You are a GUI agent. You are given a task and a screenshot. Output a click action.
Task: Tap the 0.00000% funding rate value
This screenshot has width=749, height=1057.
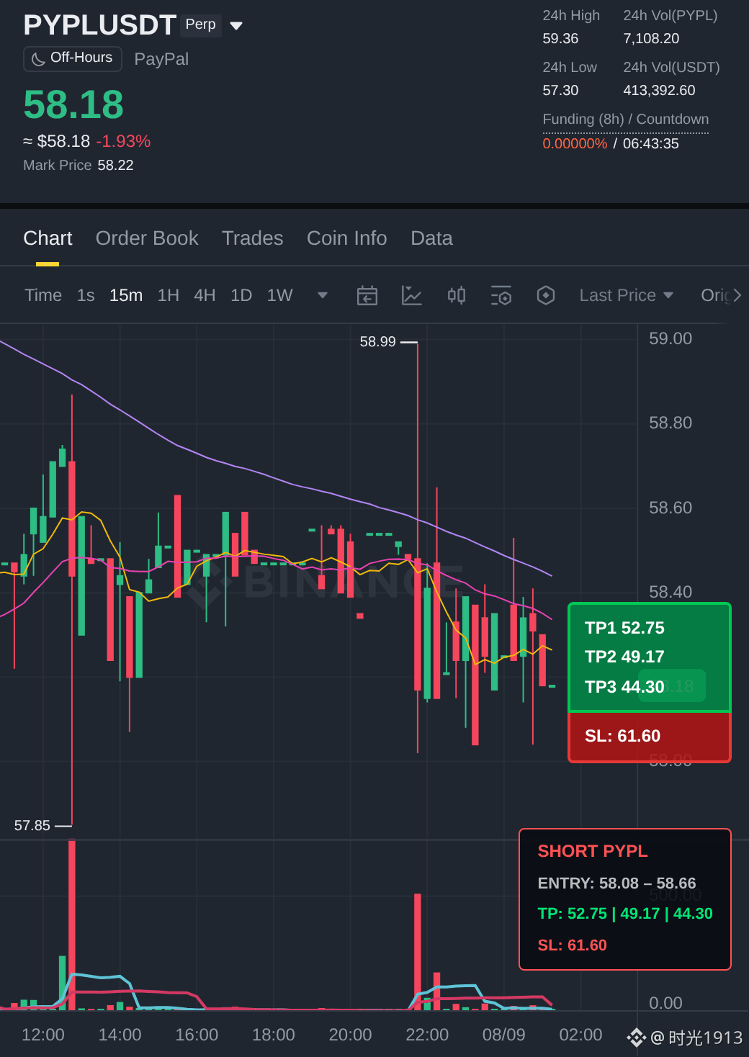tap(575, 143)
